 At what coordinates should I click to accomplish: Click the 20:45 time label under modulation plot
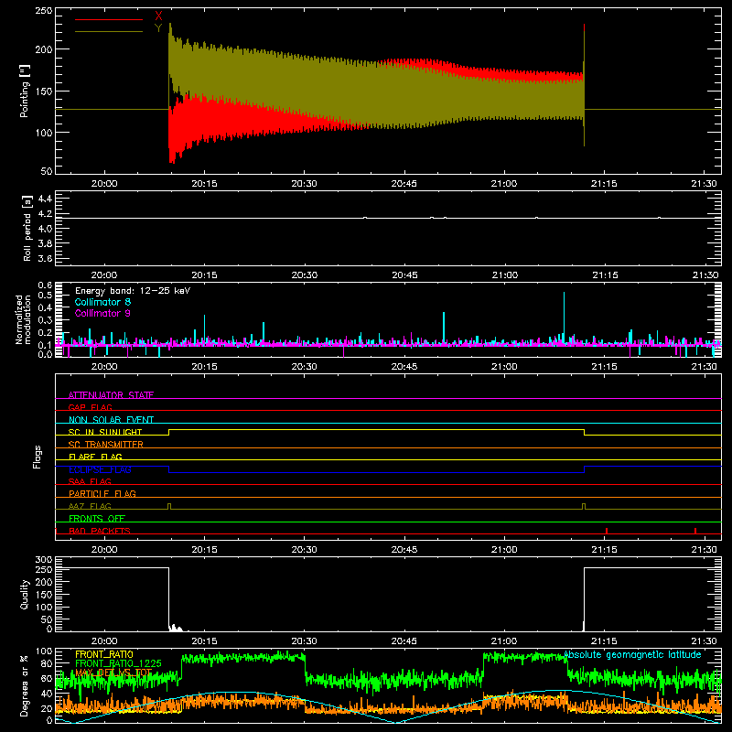(x=404, y=367)
